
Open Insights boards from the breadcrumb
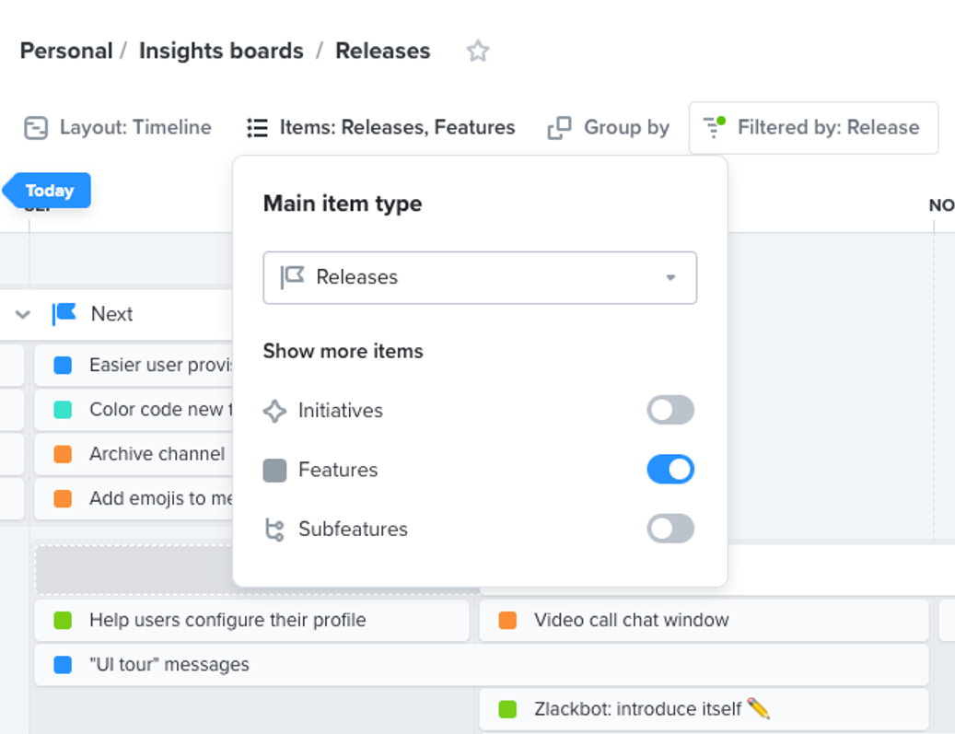click(221, 52)
